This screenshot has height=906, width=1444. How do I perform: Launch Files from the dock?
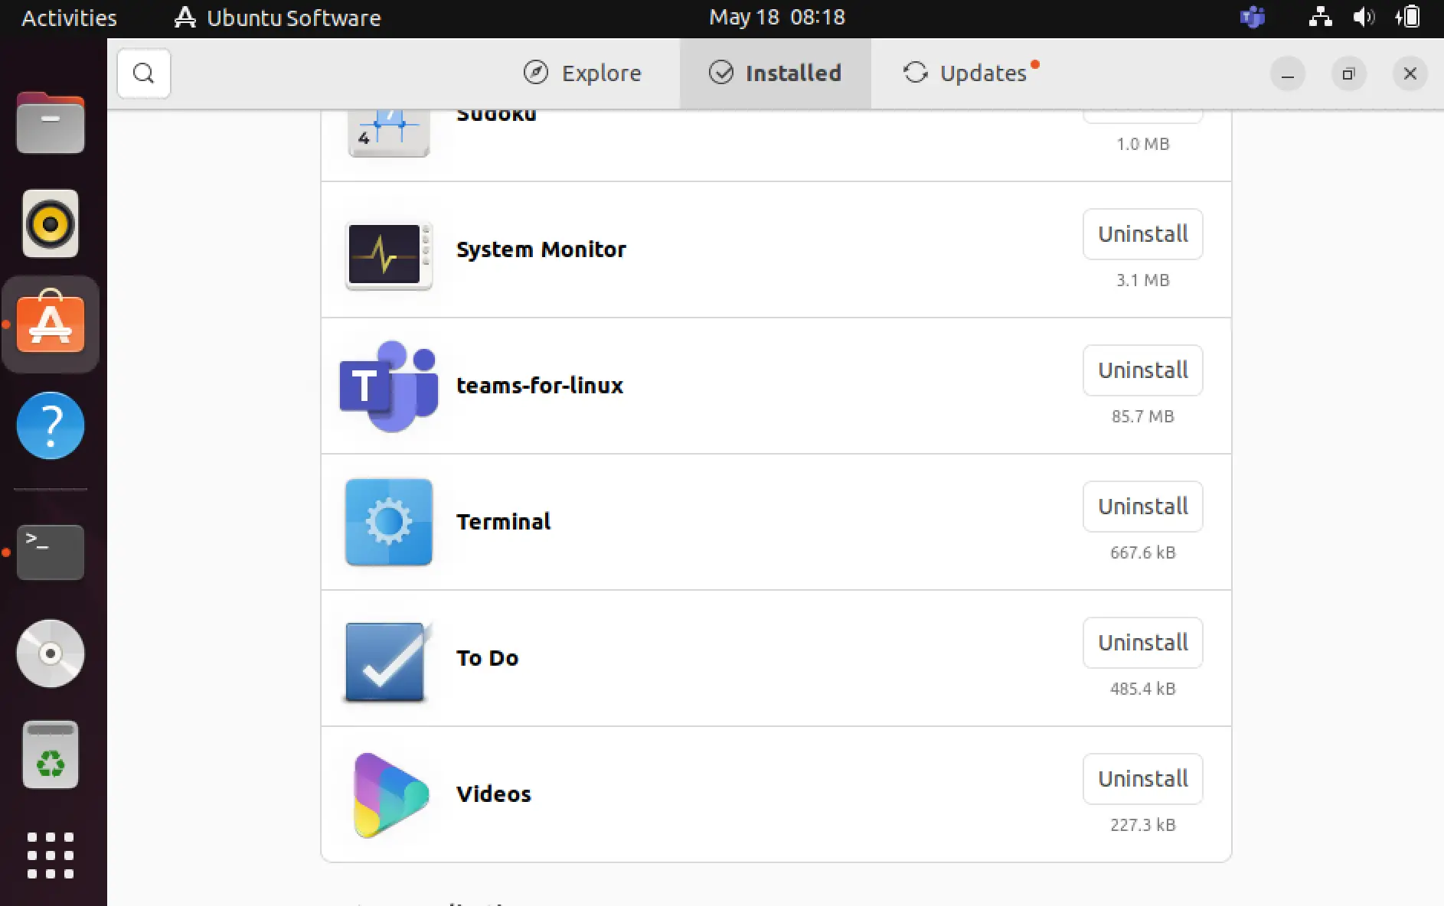51,123
